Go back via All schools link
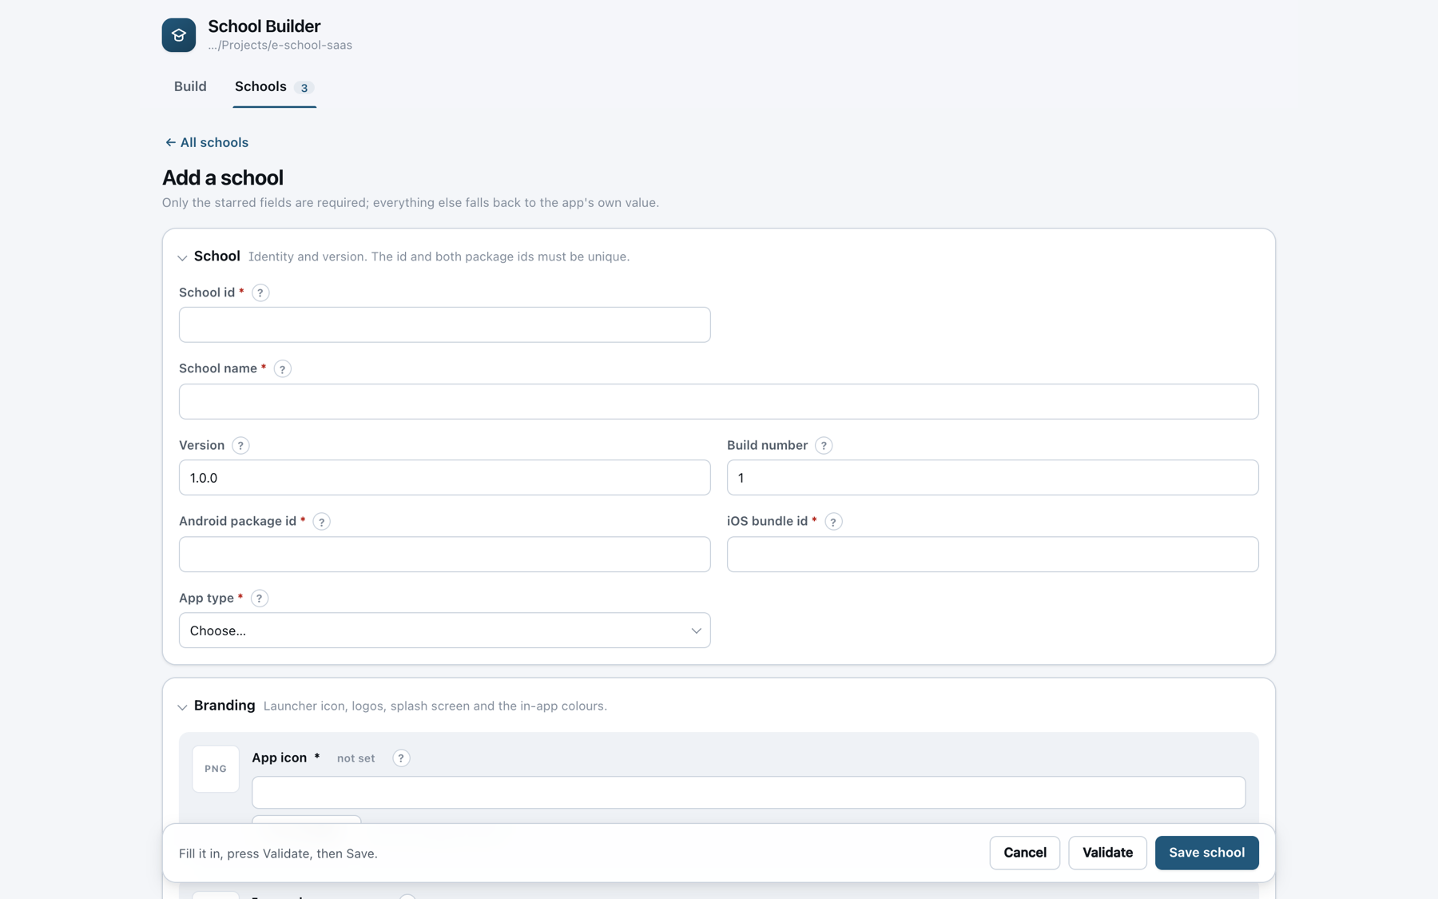 [207, 142]
